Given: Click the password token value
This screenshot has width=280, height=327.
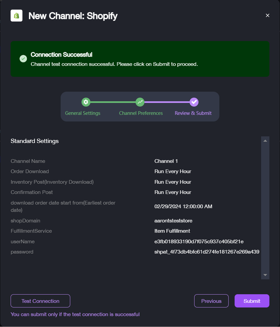Looking at the screenshot, I should [207, 252].
